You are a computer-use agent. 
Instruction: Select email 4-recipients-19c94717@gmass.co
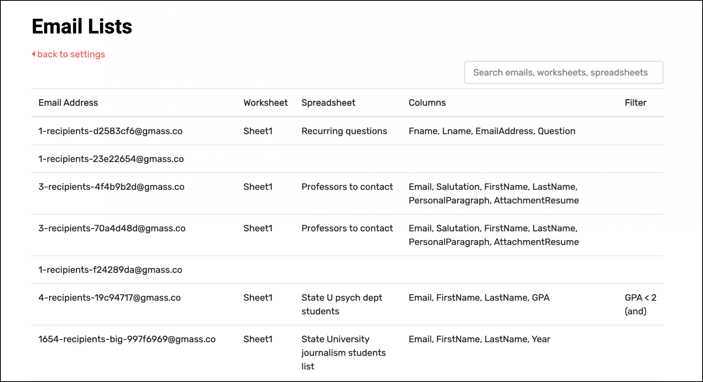[x=110, y=298]
